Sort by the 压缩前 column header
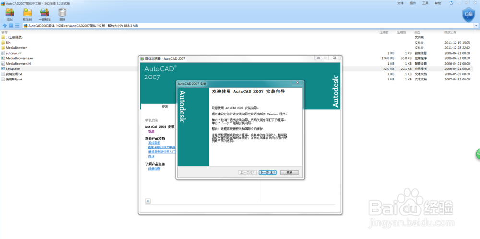This screenshot has width=480, height=239. 384,32
